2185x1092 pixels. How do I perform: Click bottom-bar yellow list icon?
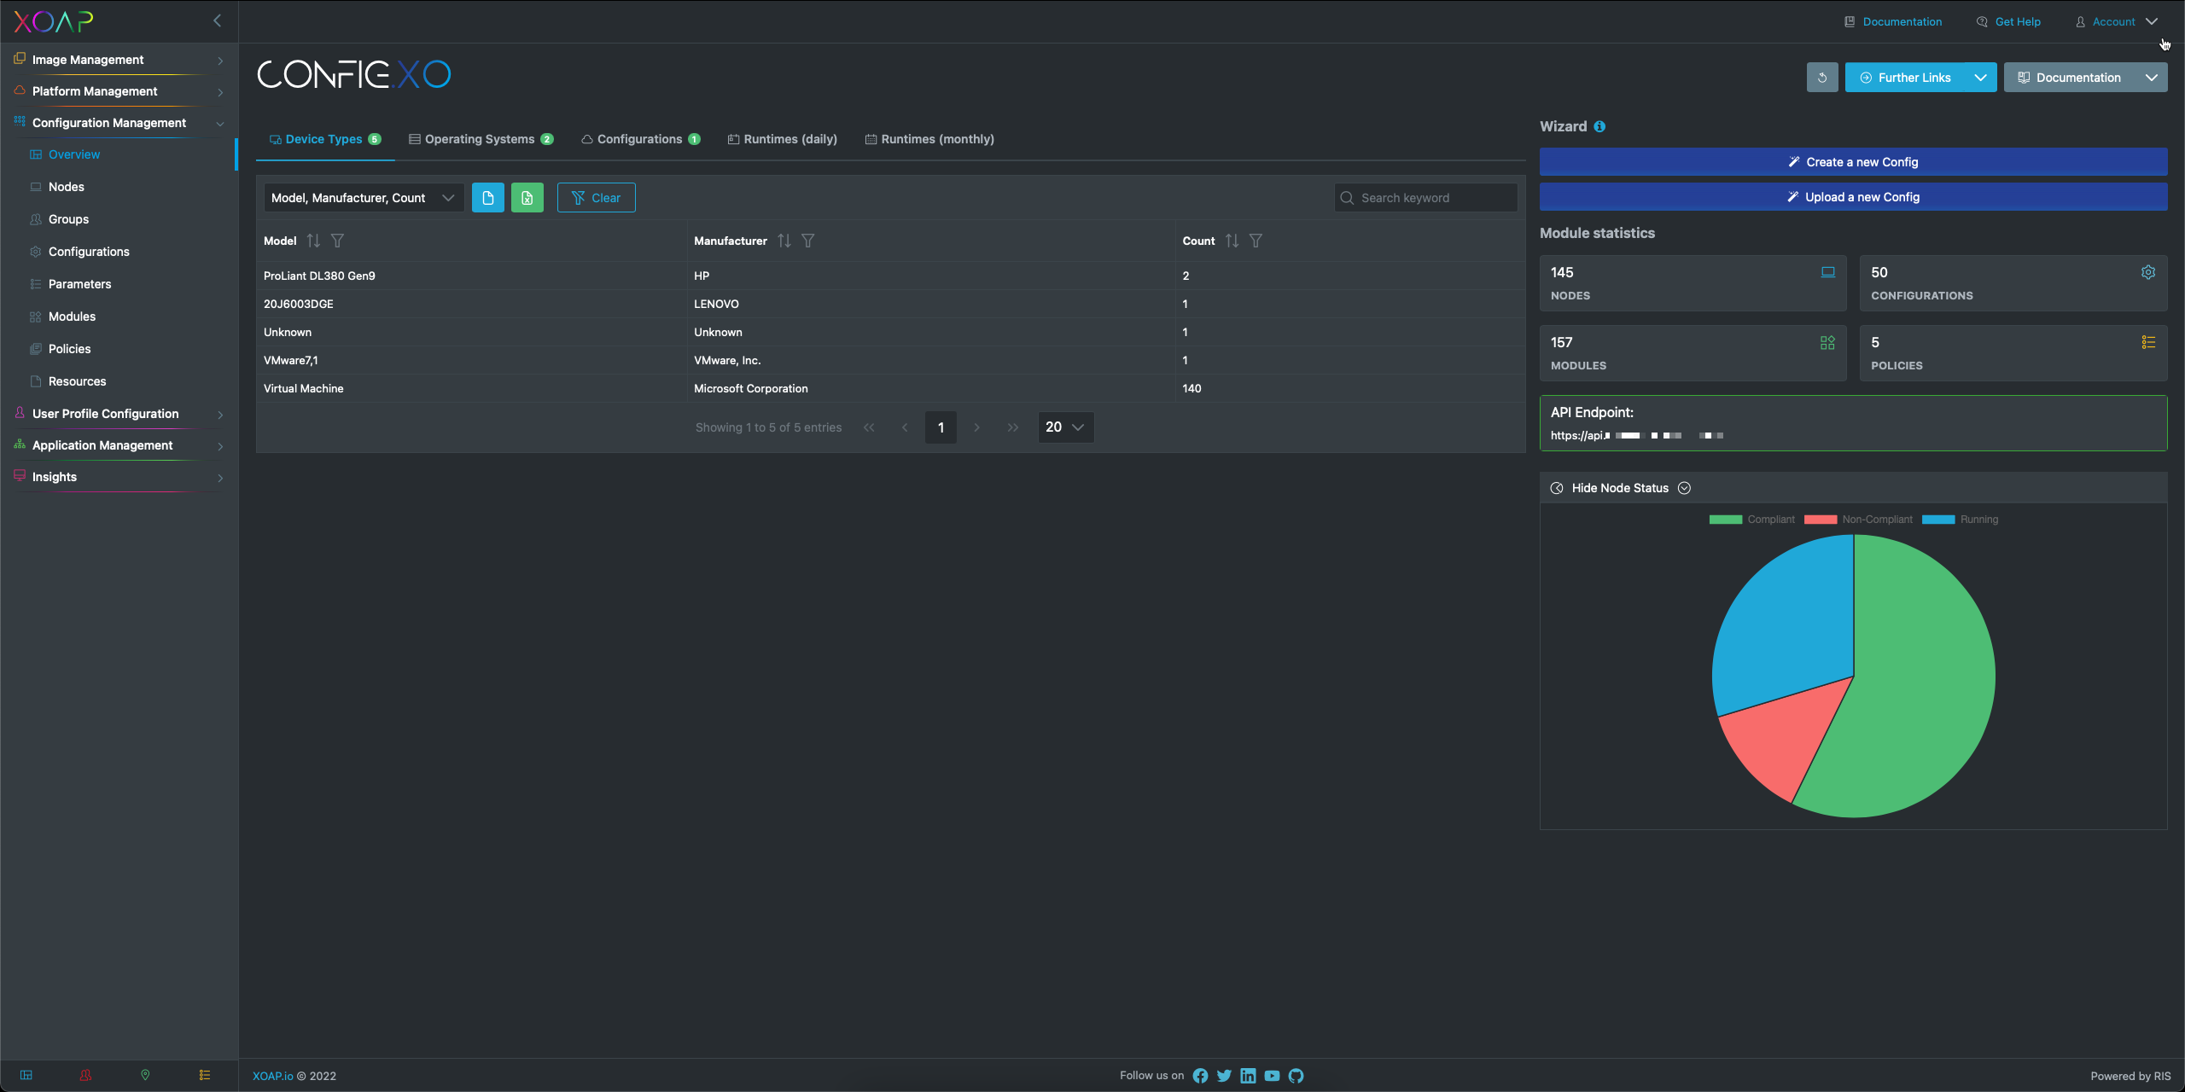pos(205,1075)
